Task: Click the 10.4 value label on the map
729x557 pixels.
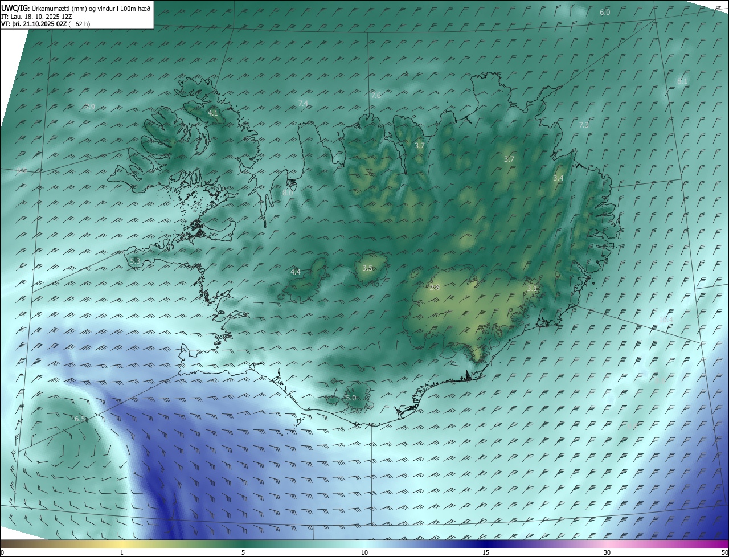Action: click(666, 320)
